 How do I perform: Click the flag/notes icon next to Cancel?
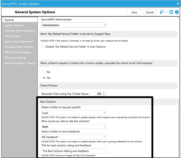pos(162,12)
